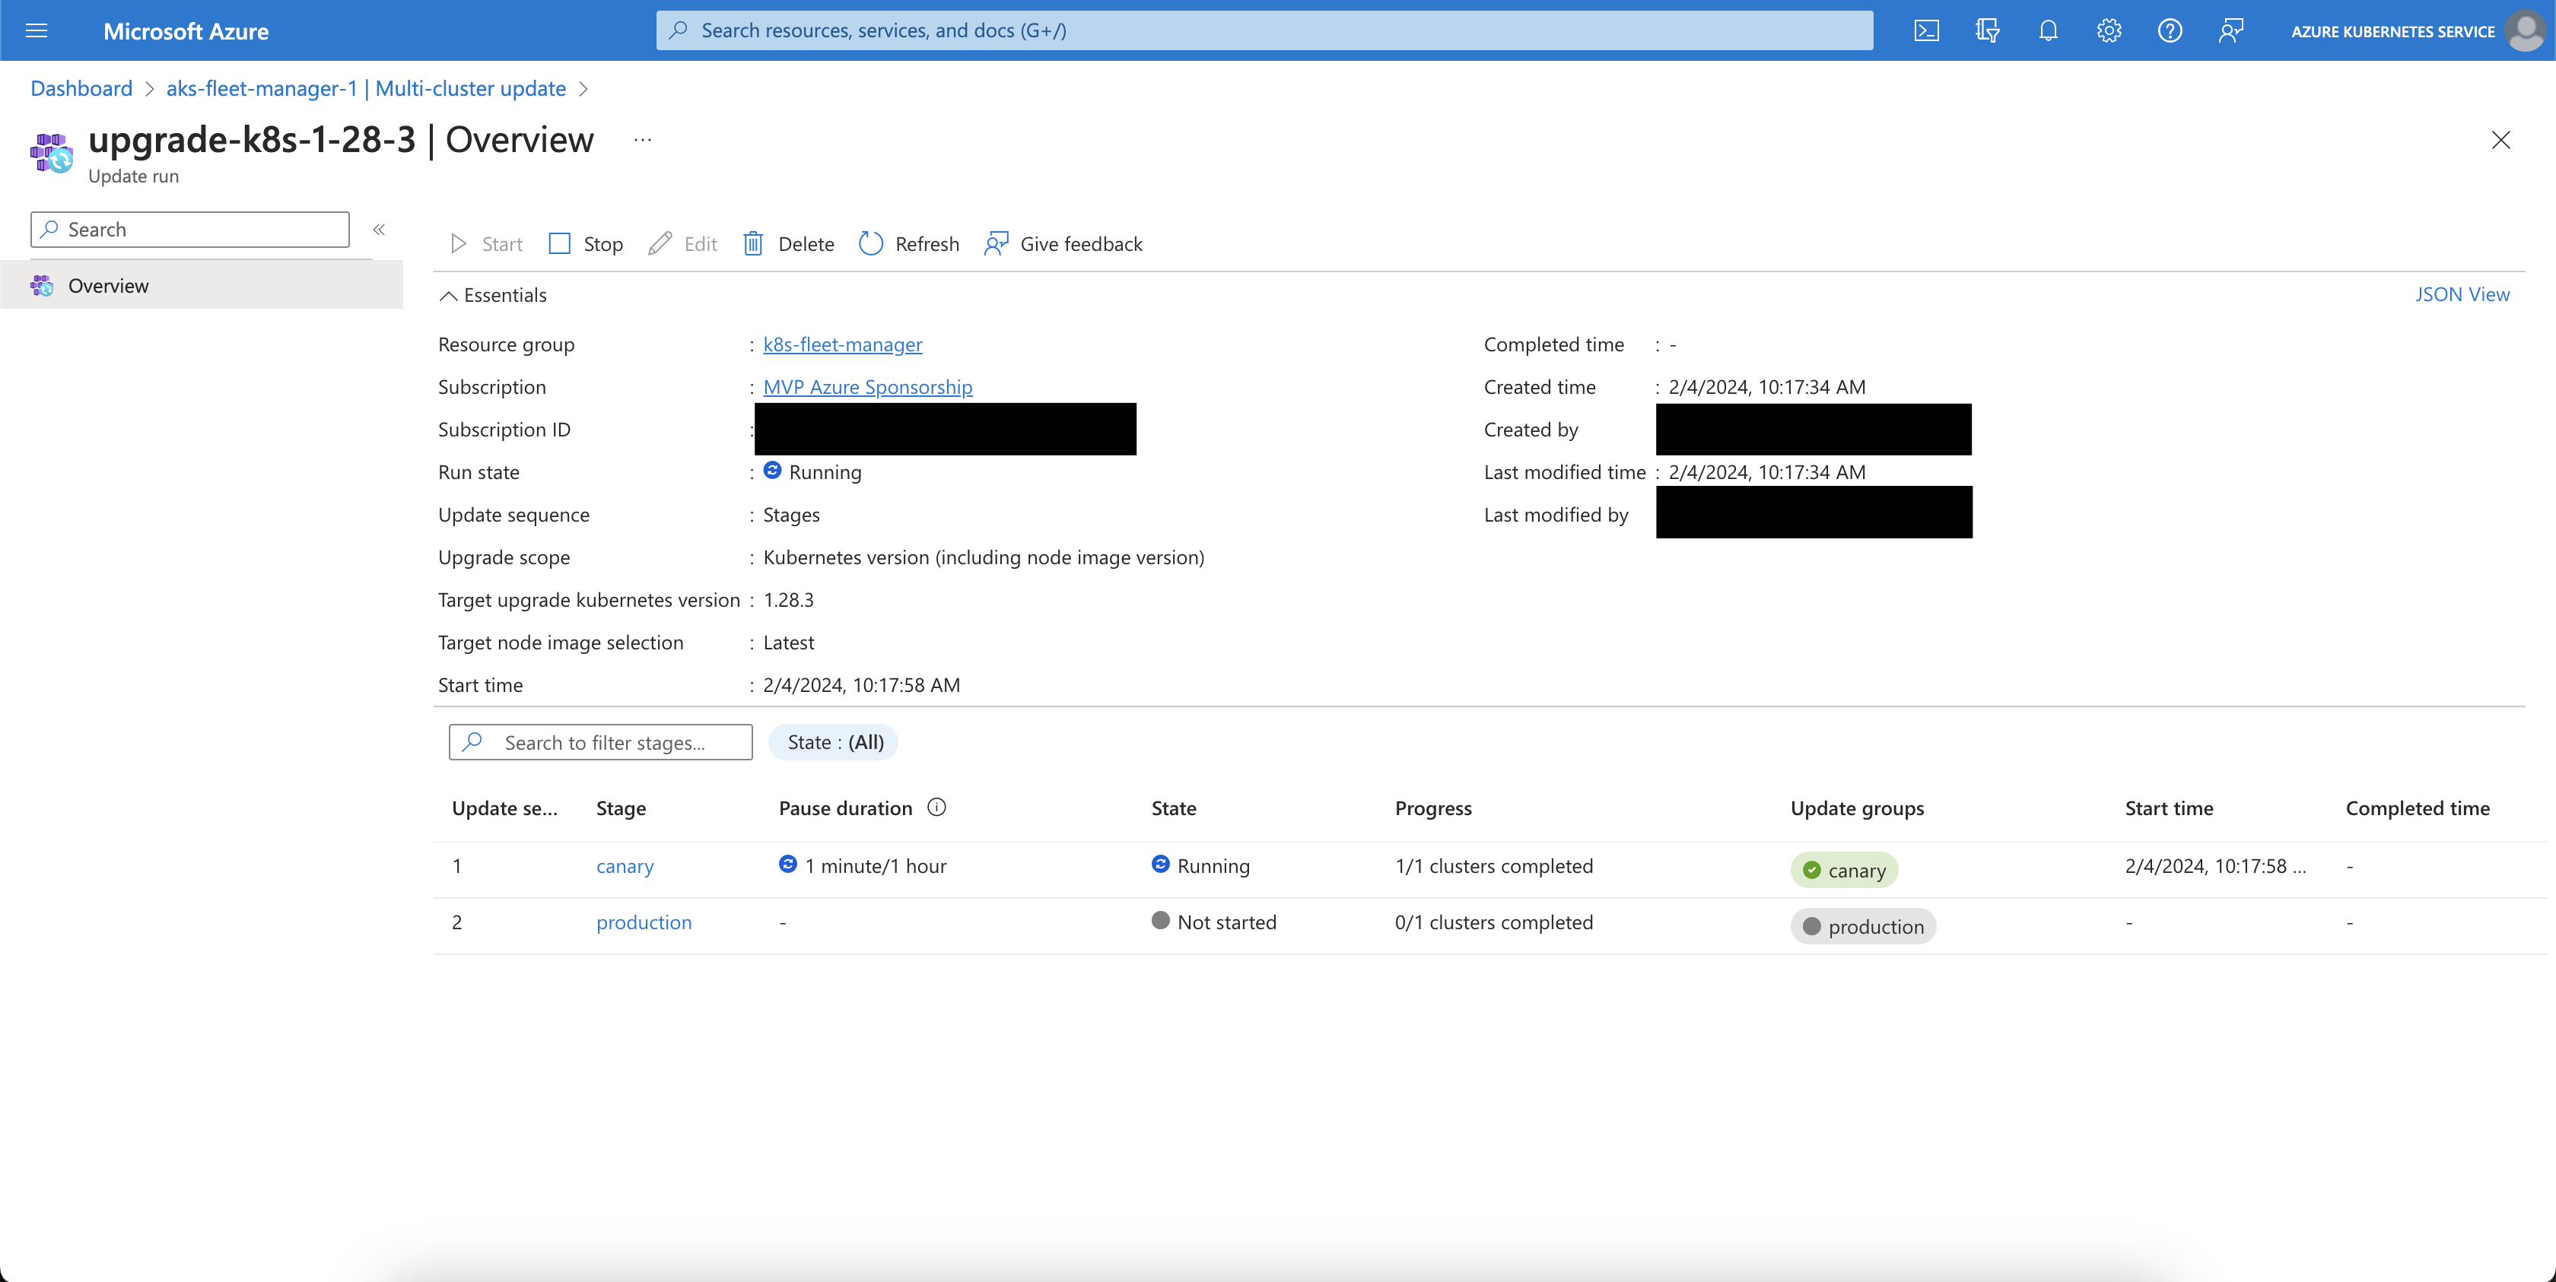Click the help question mark icon
The image size is (2556, 1282).
(x=2169, y=30)
